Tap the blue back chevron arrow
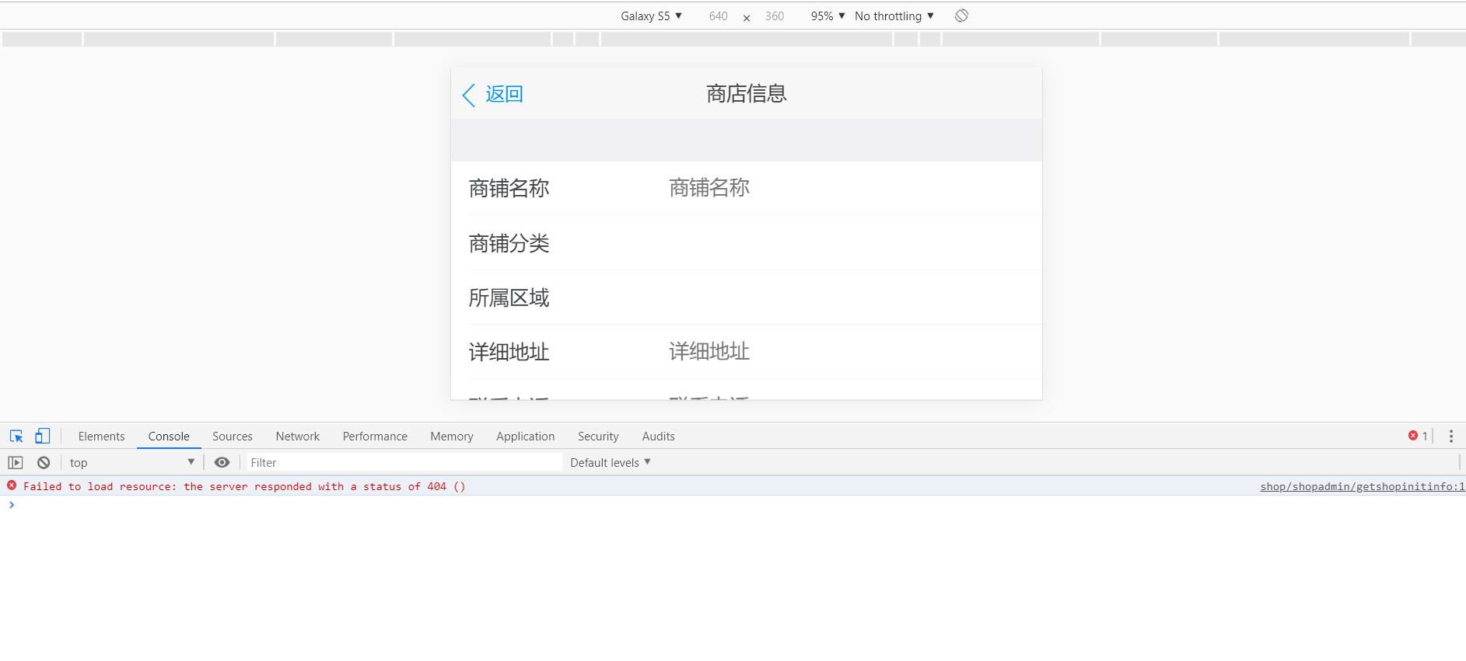1466x661 pixels. [x=468, y=95]
